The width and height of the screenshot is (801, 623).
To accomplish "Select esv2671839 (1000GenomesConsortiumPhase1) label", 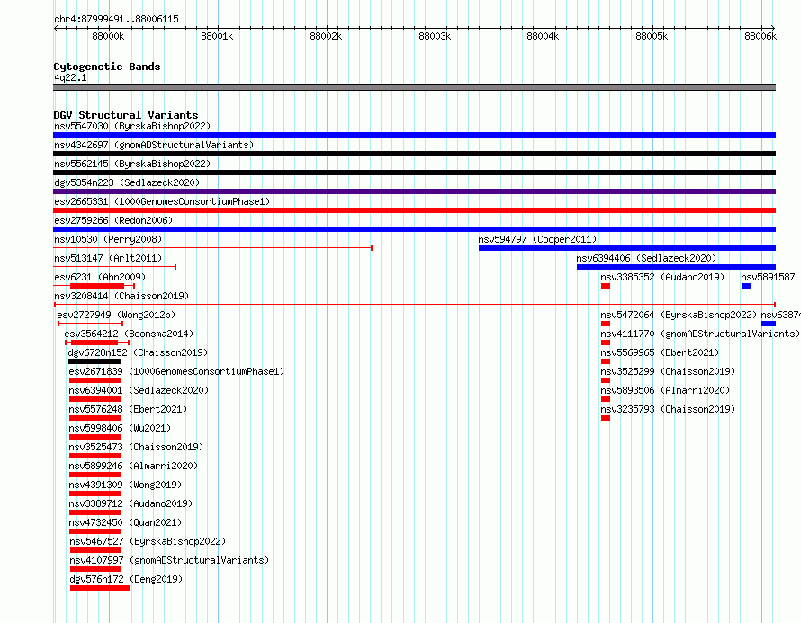I will [176, 371].
